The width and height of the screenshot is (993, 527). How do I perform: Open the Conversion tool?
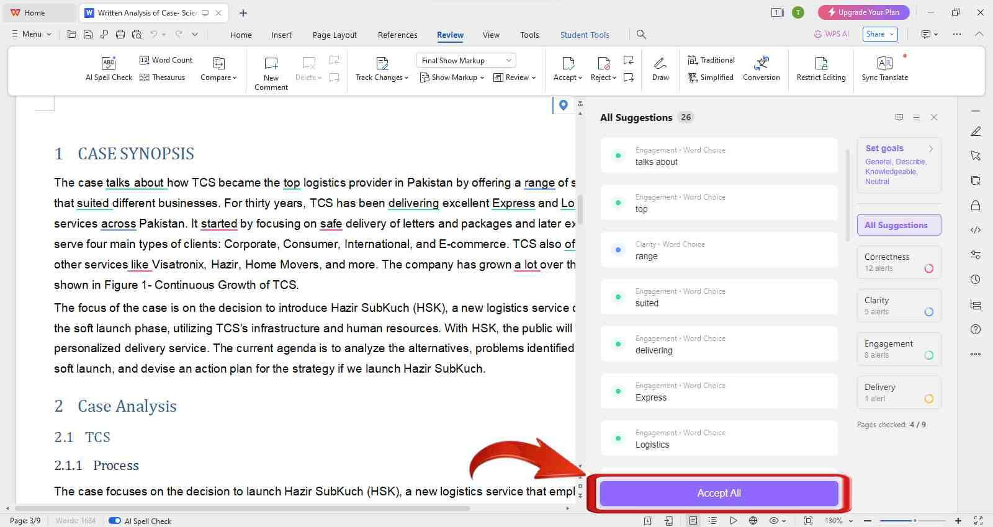762,69
